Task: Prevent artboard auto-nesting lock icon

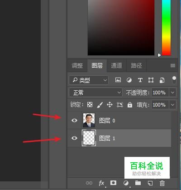Action: coord(120,105)
